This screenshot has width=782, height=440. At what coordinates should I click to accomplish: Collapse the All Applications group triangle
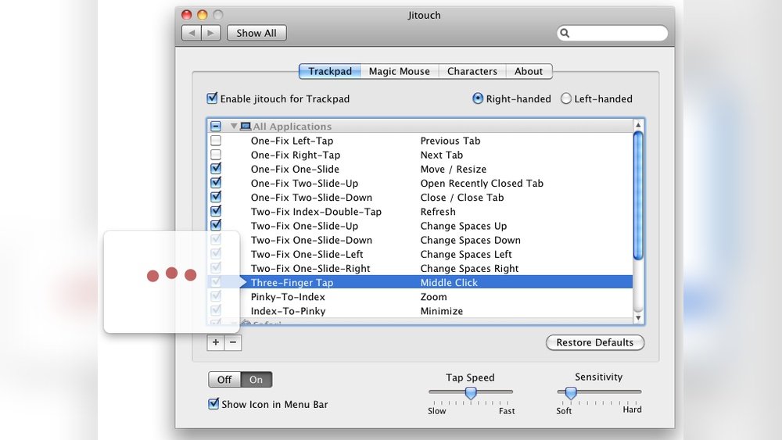pyautogui.click(x=233, y=126)
